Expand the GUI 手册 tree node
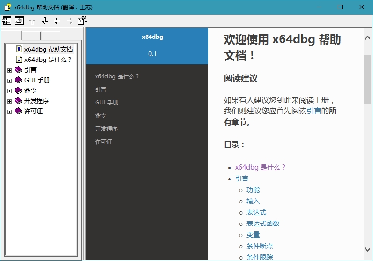The height and width of the screenshot is (261, 373). [10, 81]
